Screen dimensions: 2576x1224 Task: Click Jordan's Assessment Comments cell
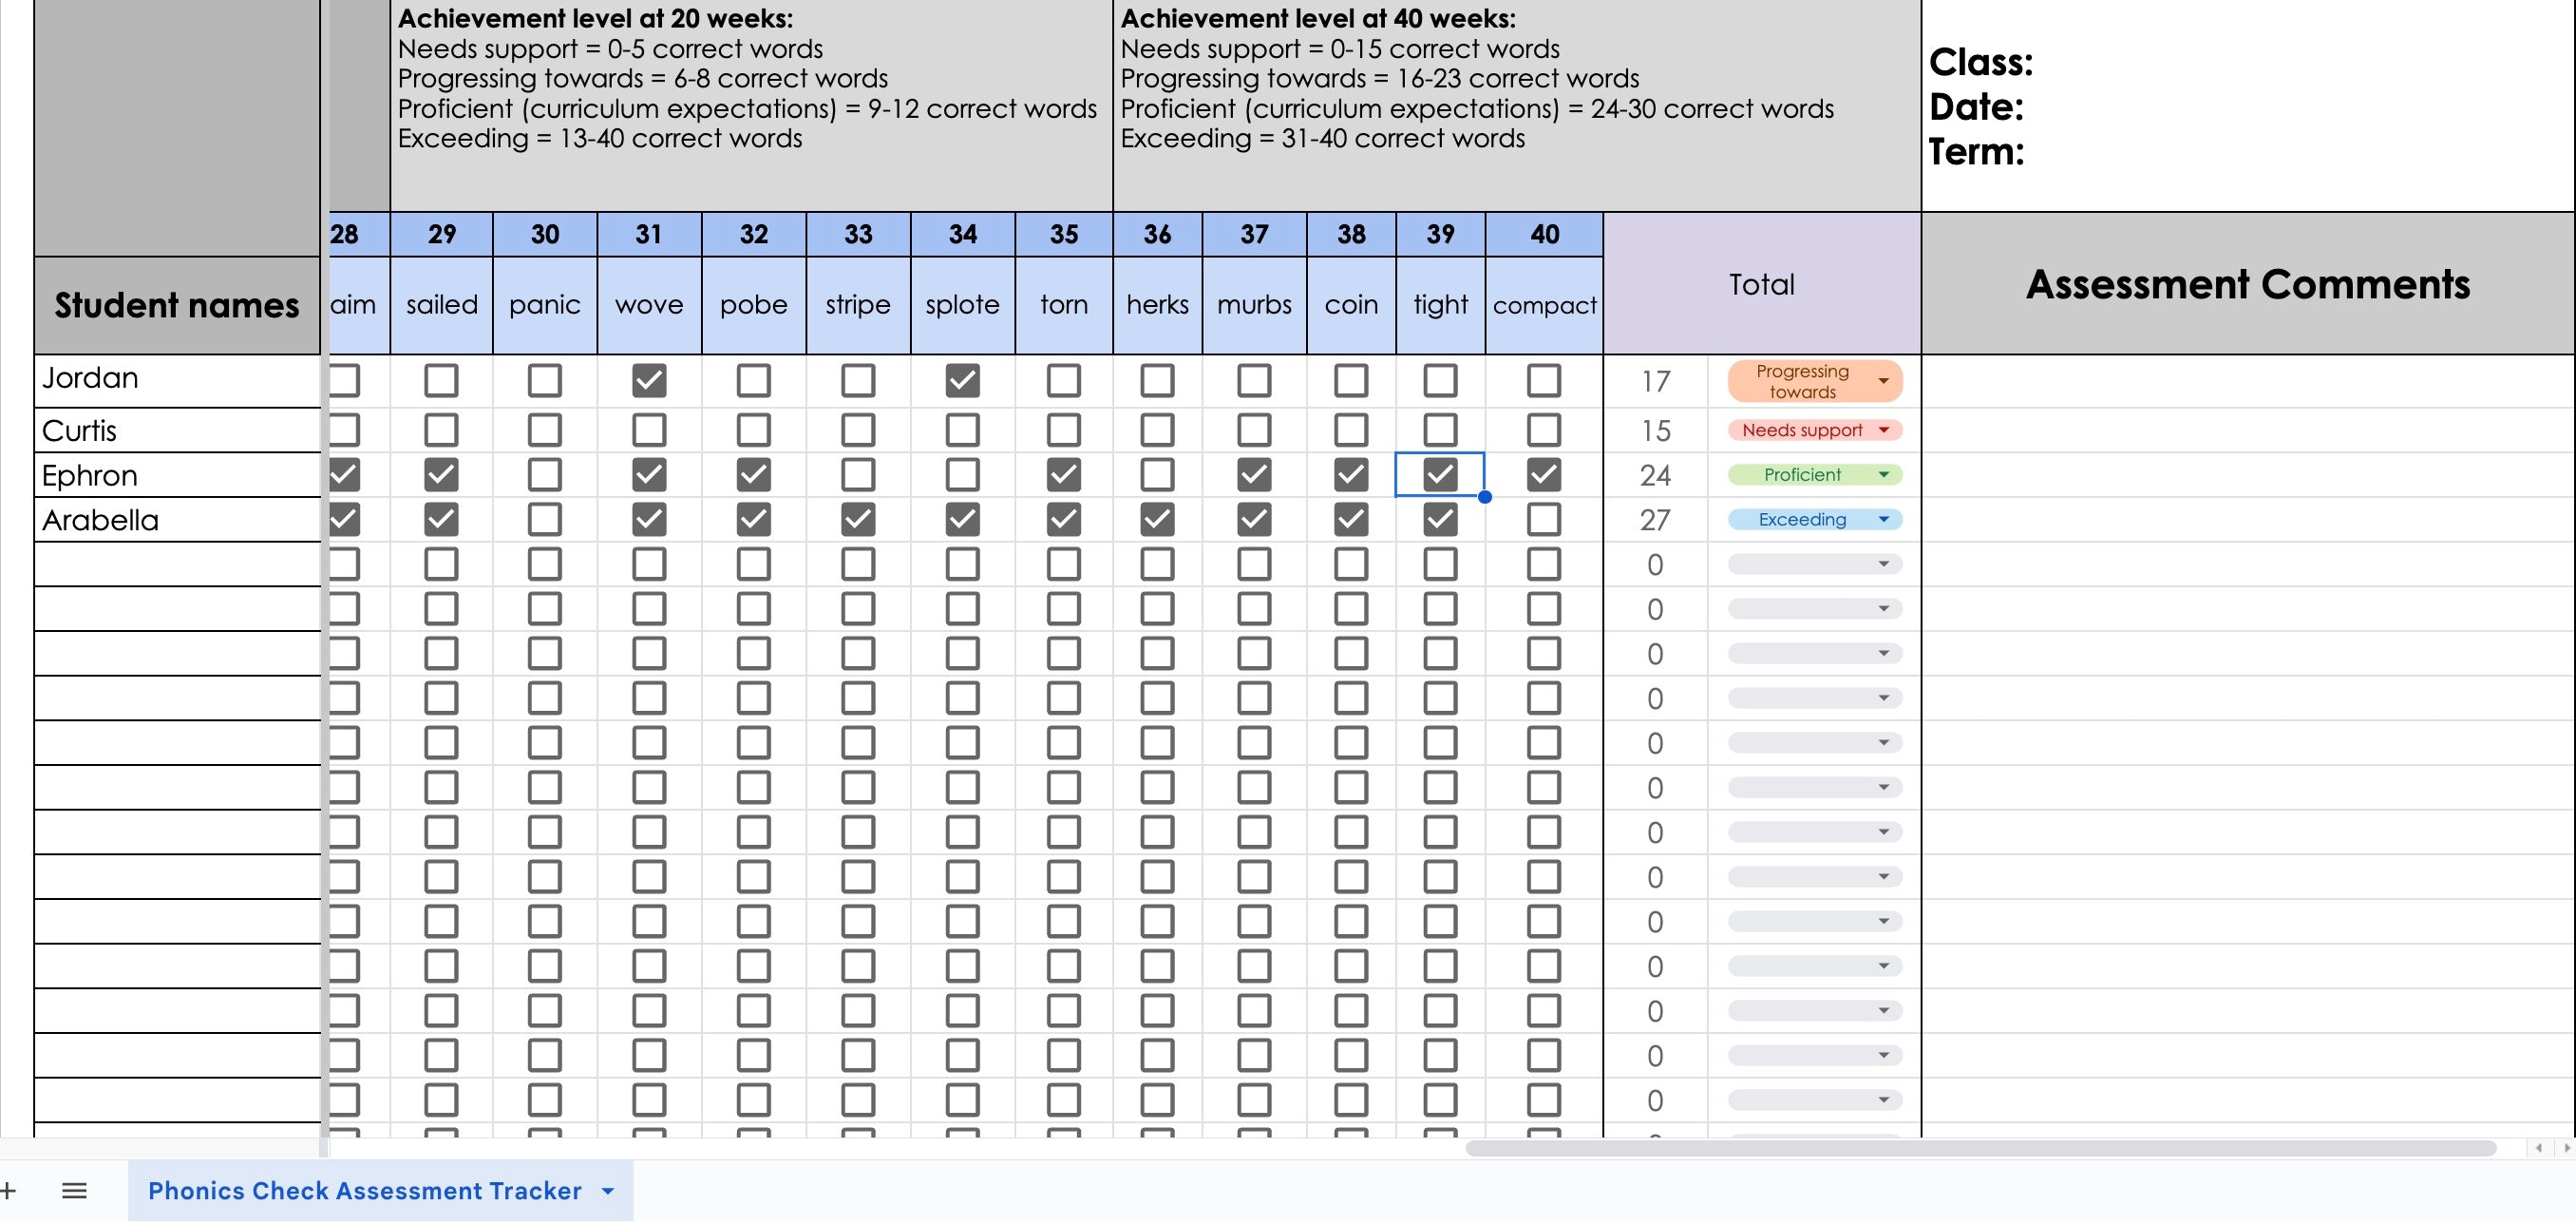click(2248, 381)
